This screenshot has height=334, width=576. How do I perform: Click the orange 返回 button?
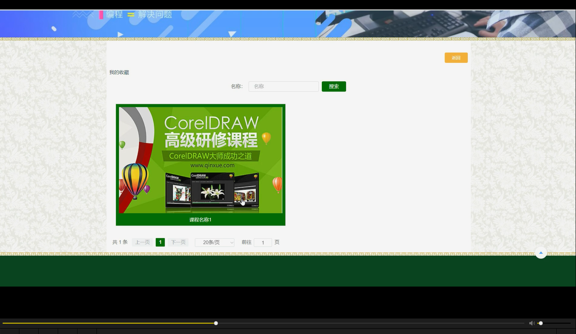(456, 58)
